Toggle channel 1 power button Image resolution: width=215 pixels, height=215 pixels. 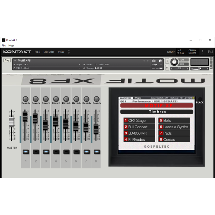26,152
